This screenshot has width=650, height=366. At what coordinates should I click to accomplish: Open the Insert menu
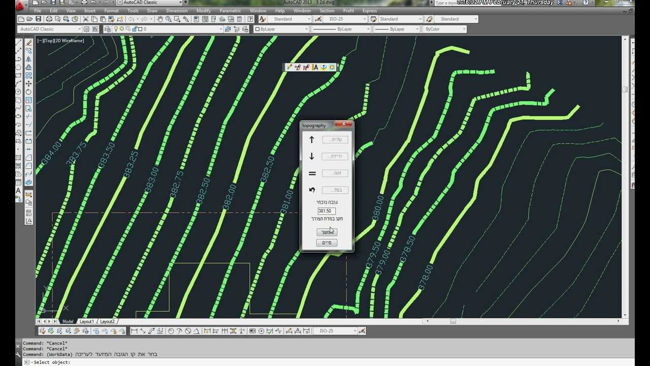(x=90, y=11)
